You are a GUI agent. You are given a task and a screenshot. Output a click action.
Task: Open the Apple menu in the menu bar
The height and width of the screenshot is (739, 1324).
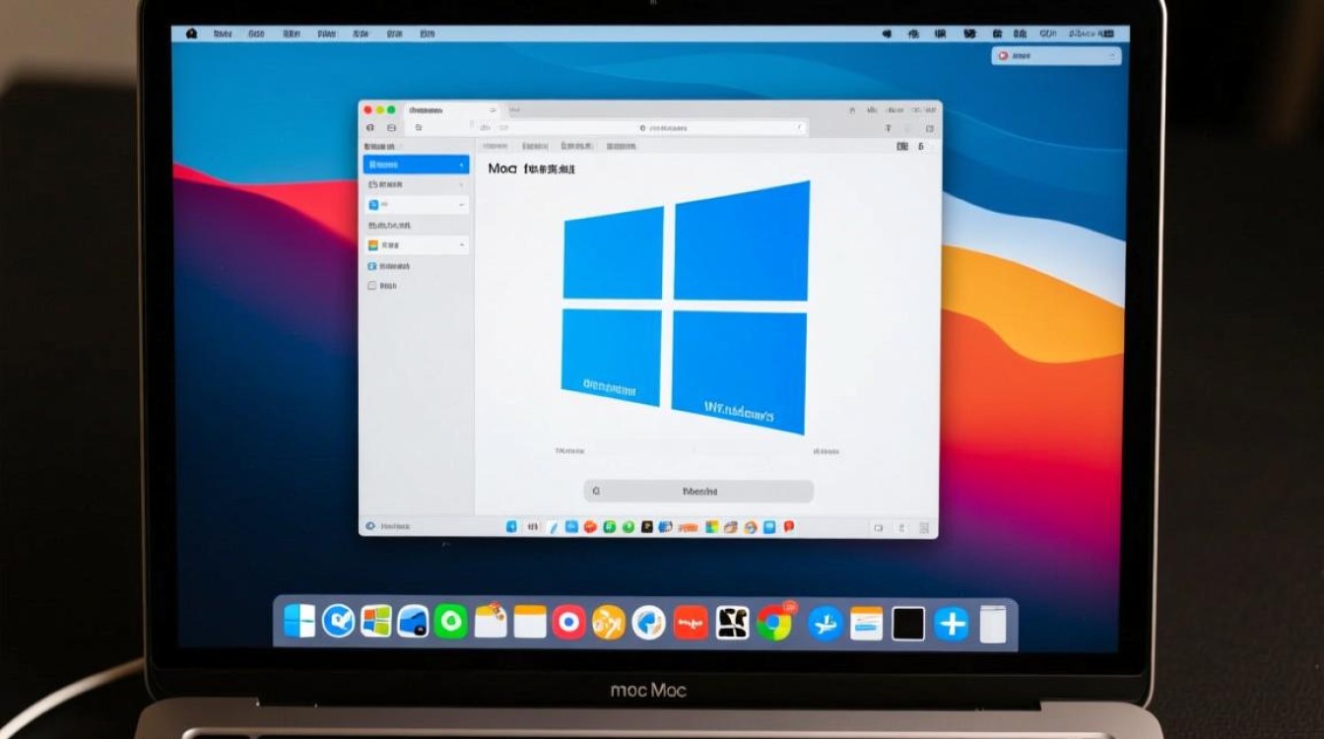pos(191,34)
